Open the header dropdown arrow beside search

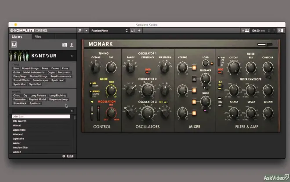[x=86, y=31]
